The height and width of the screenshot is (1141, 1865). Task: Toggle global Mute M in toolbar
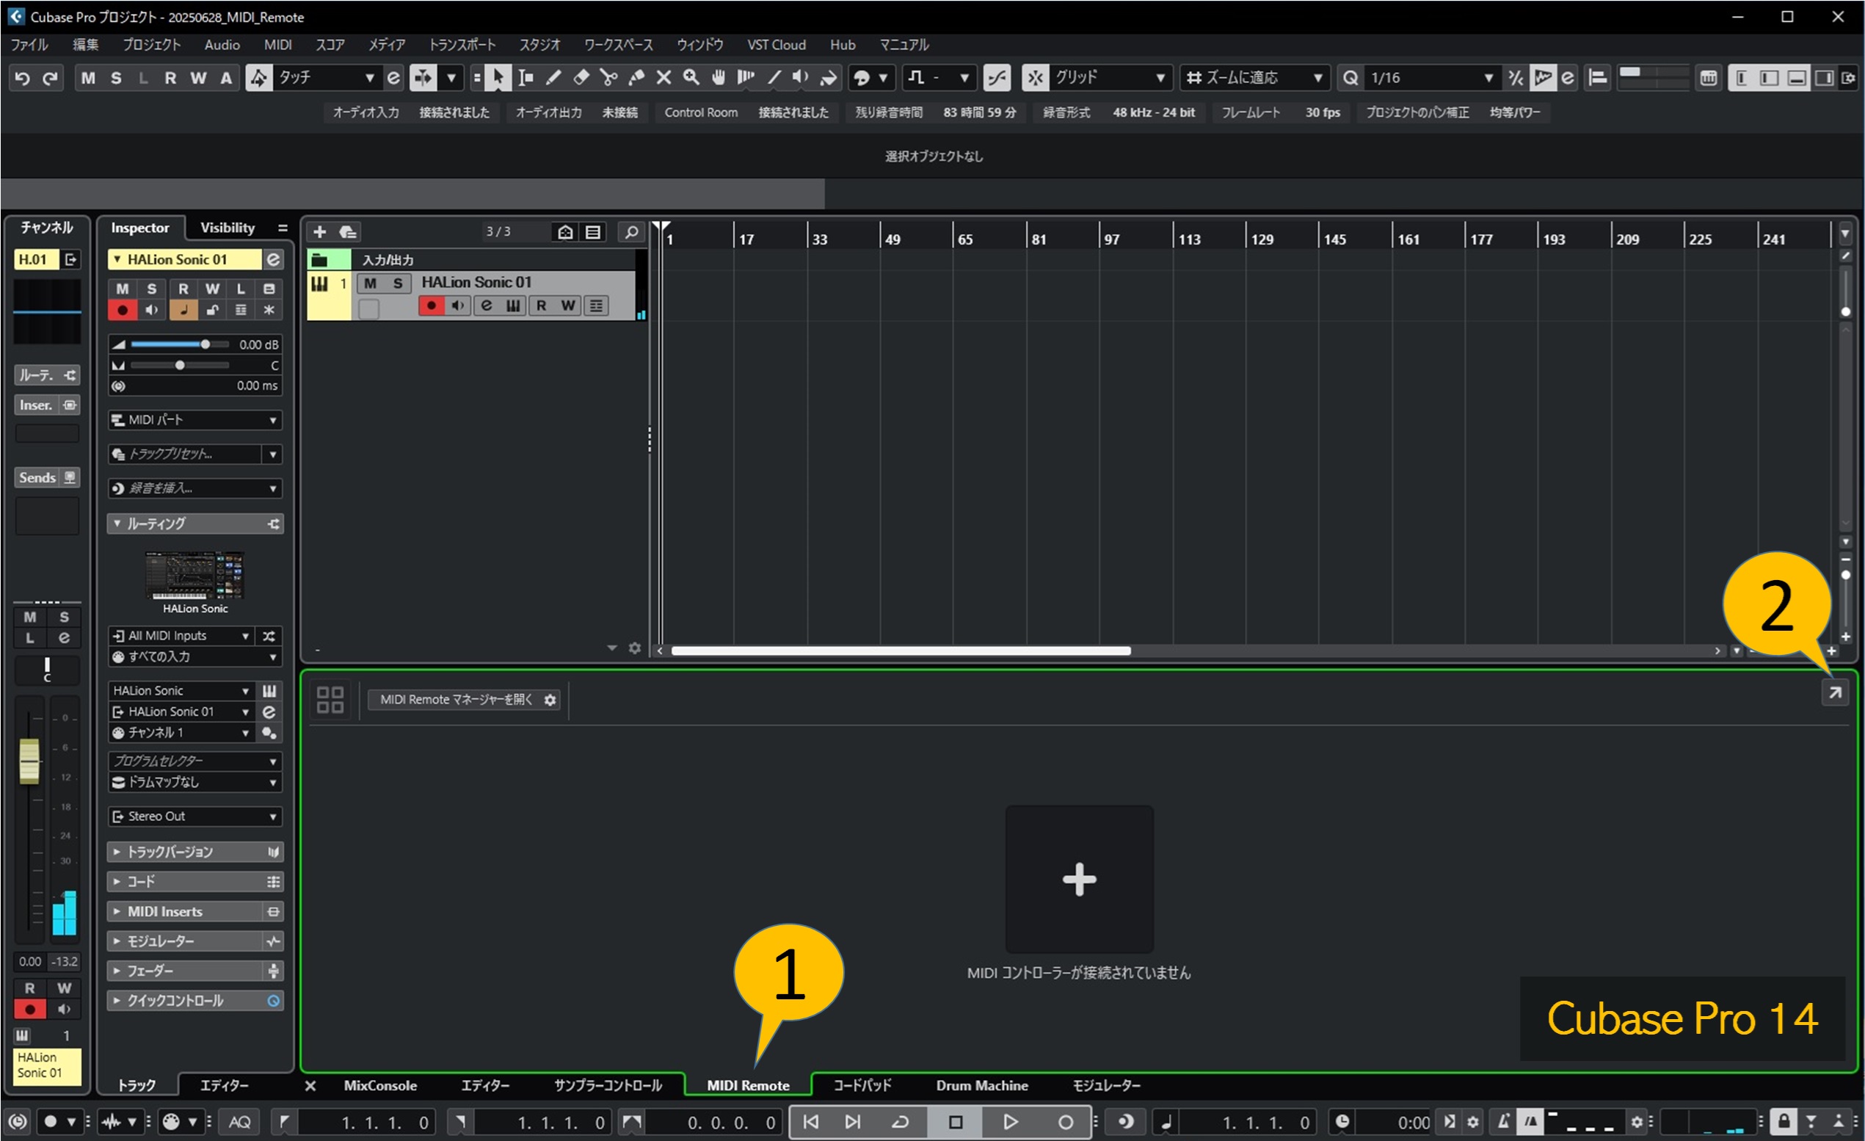(89, 78)
